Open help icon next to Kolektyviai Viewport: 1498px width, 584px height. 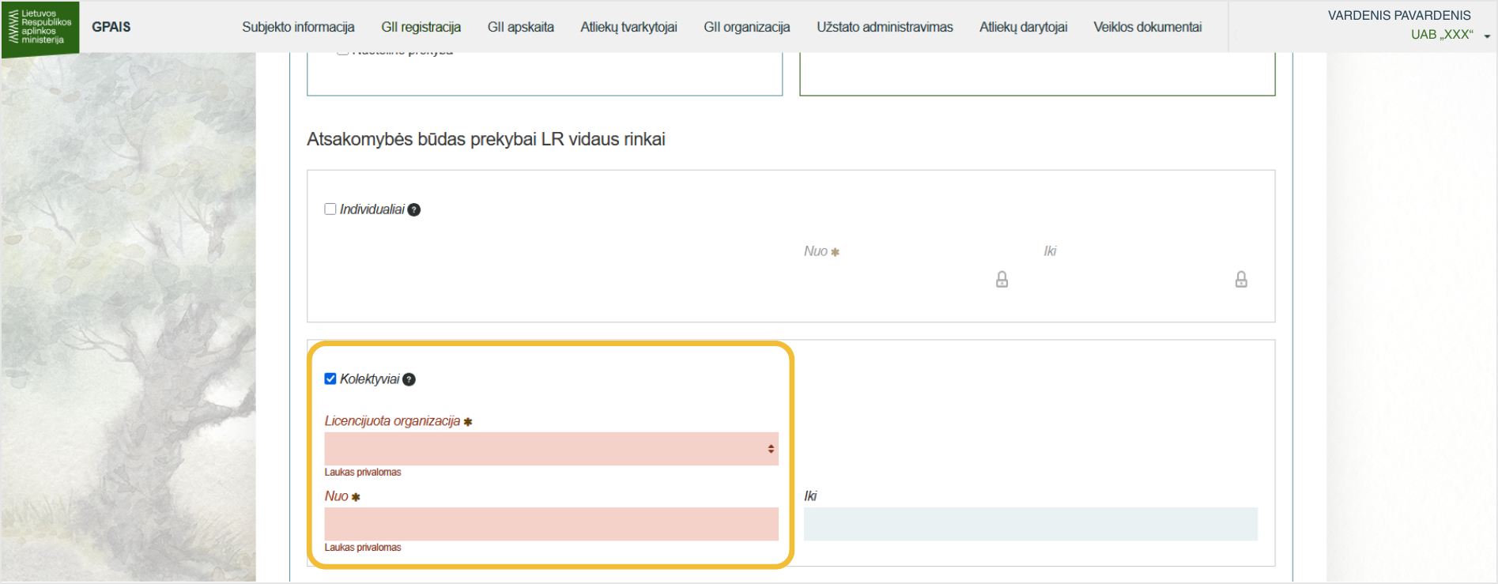(x=409, y=379)
